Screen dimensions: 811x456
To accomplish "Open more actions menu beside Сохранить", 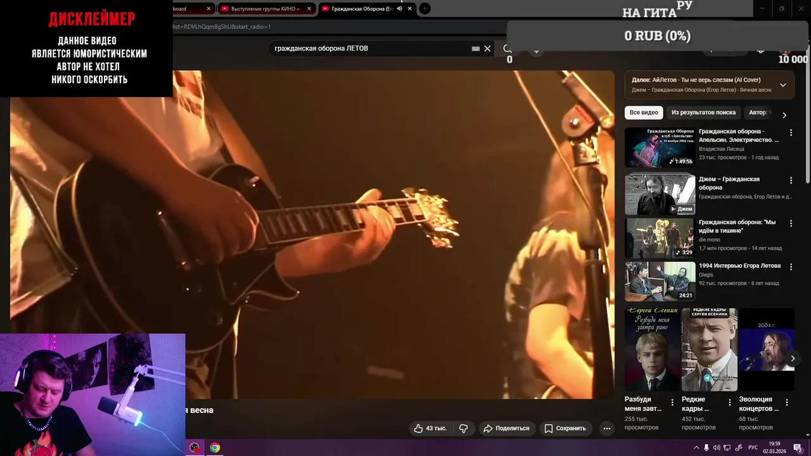I will (x=606, y=428).
